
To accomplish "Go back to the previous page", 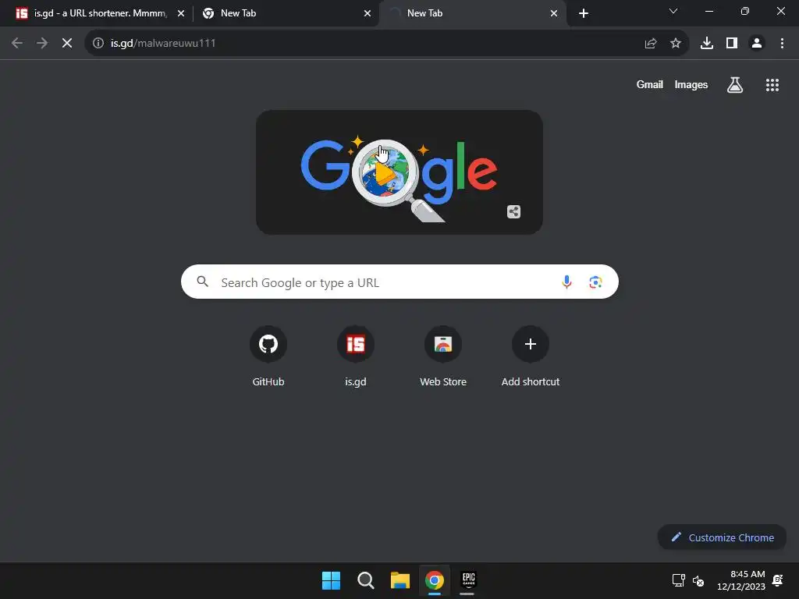I will (17, 44).
